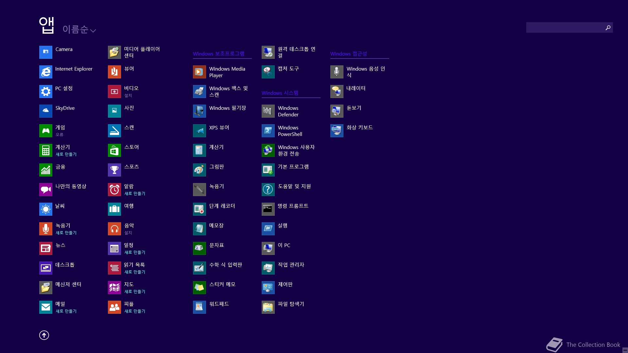
Task: Open the 데스크톱 tile icon
Action: 46,268
